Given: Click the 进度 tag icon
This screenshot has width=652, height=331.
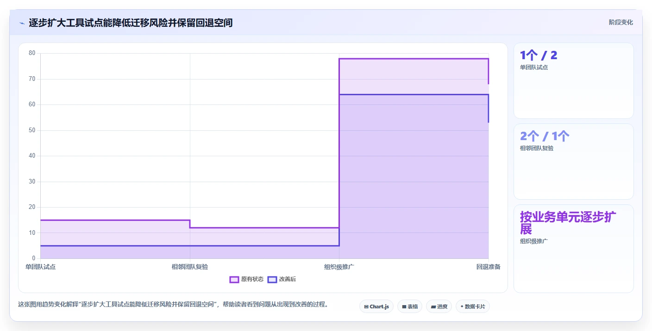Looking at the screenshot, I should pyautogui.click(x=433, y=306).
